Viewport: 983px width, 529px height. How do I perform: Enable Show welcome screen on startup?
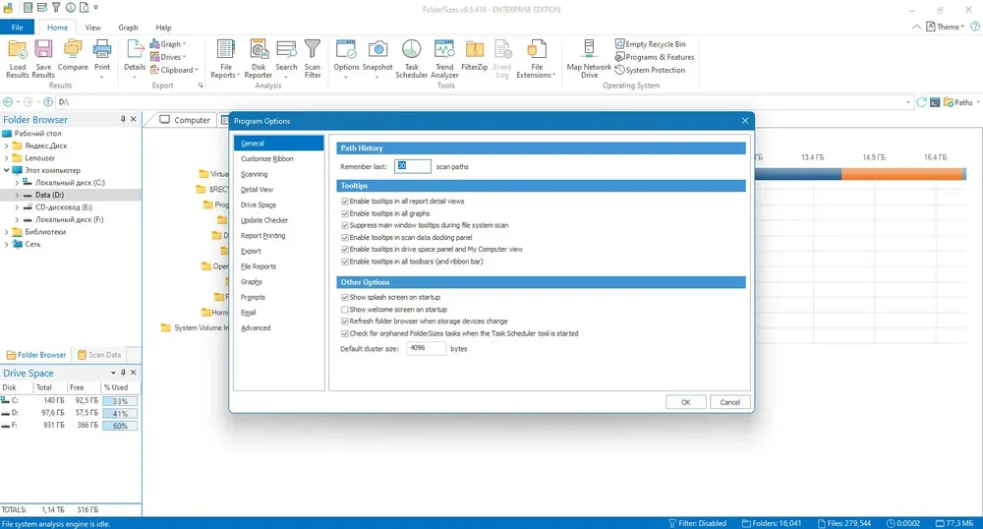pos(345,310)
